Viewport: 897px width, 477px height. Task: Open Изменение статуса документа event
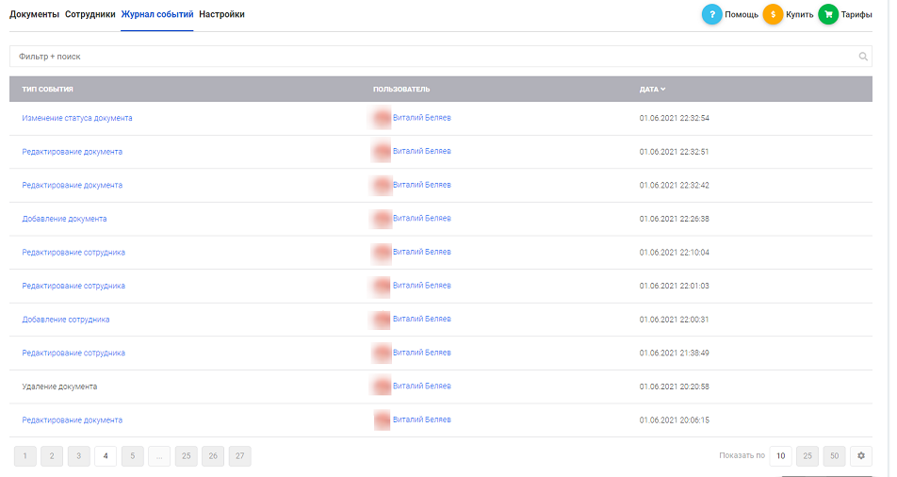click(x=77, y=118)
